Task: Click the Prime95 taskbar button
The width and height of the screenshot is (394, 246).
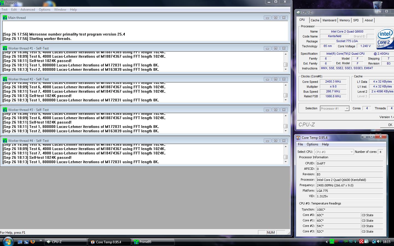Action: click(x=153, y=242)
